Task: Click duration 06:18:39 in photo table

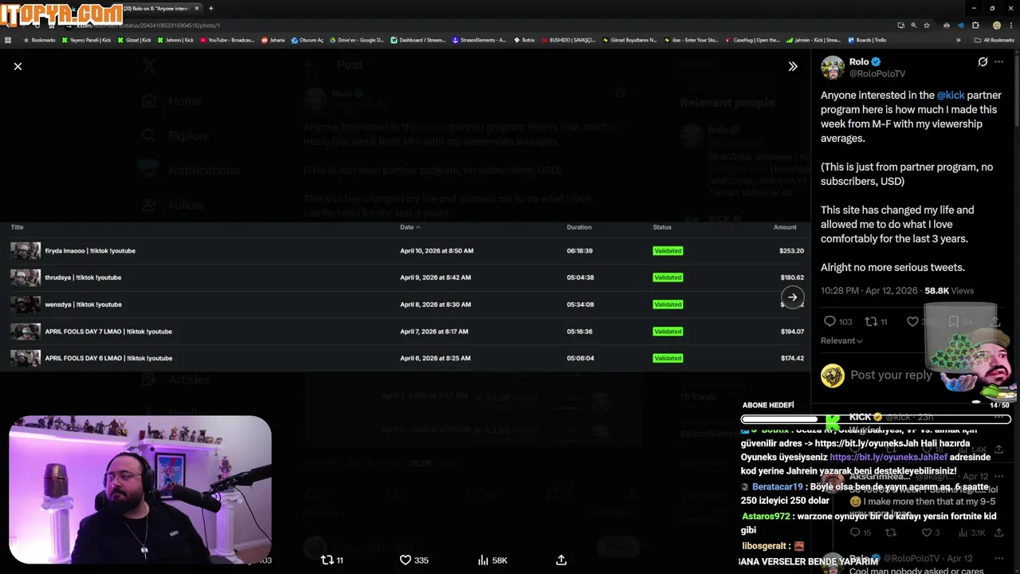Action: click(x=579, y=250)
